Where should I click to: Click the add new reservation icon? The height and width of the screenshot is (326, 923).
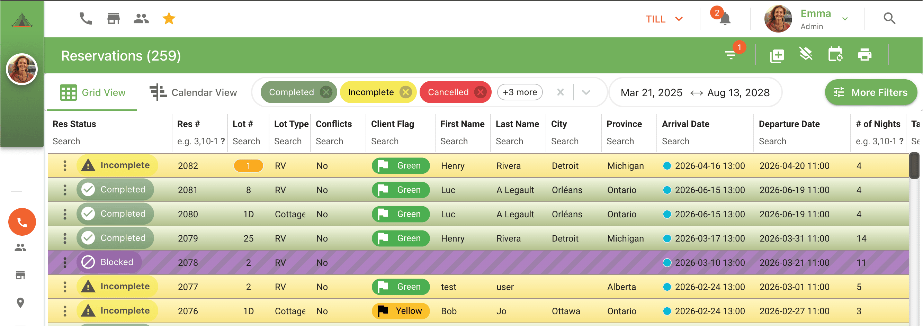[777, 55]
